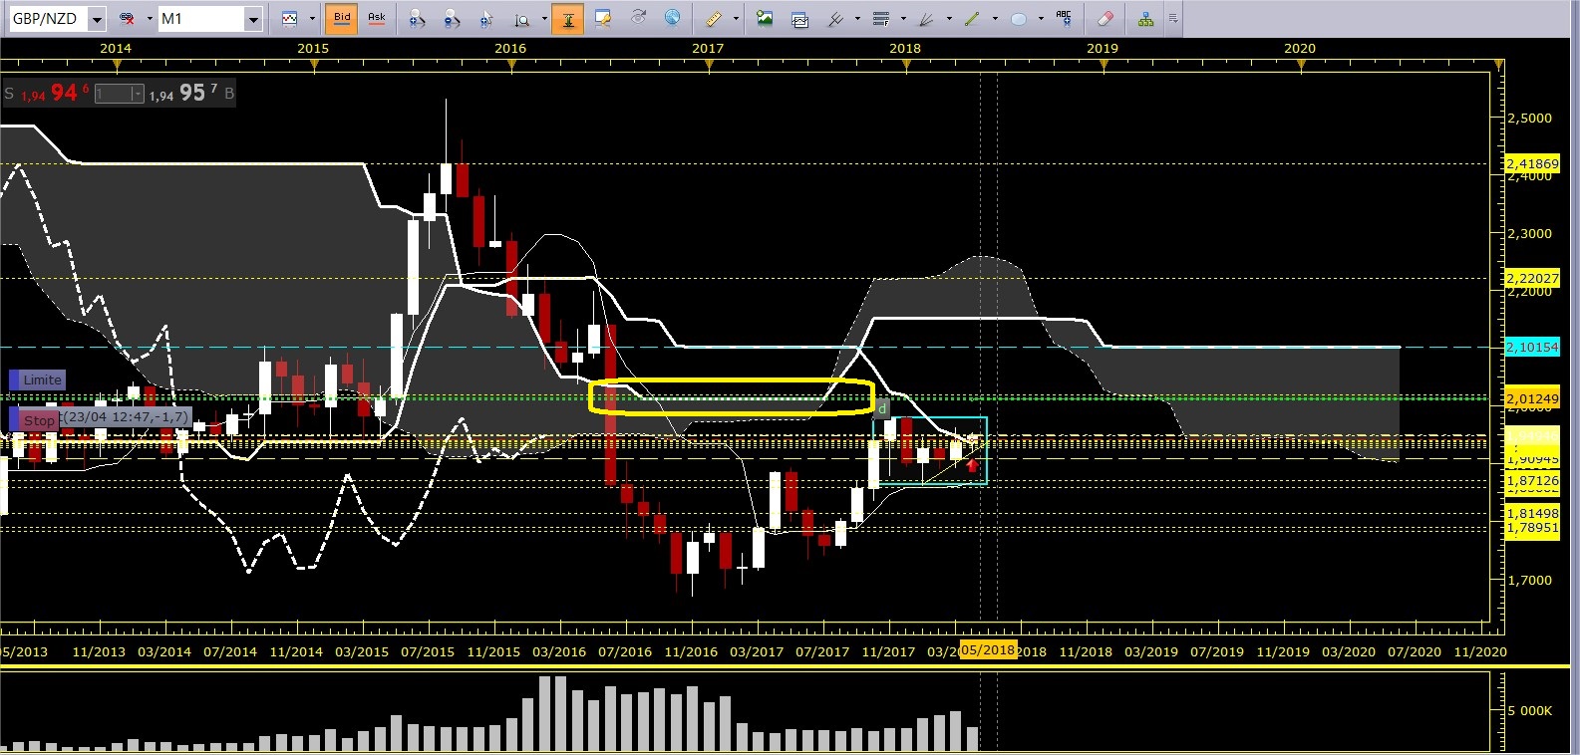Click the red up arrow marker on chart
The image size is (1580, 755).
pos(972,465)
